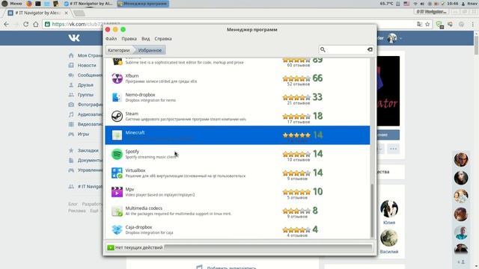The height and width of the screenshot is (269, 479).
Task: Click the Caja-dropbox icon
Action: pos(117,229)
